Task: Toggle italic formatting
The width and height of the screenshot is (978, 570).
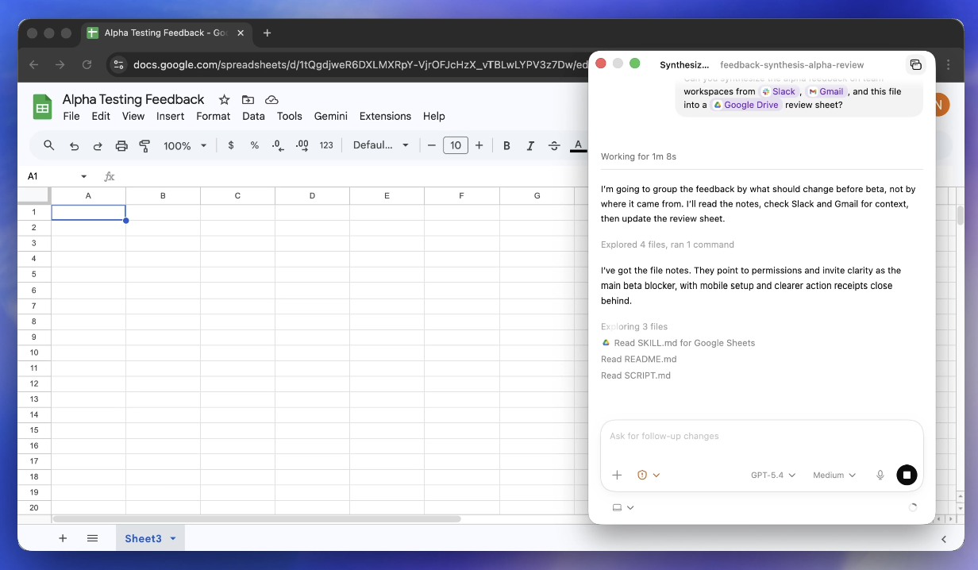Action: pos(530,145)
